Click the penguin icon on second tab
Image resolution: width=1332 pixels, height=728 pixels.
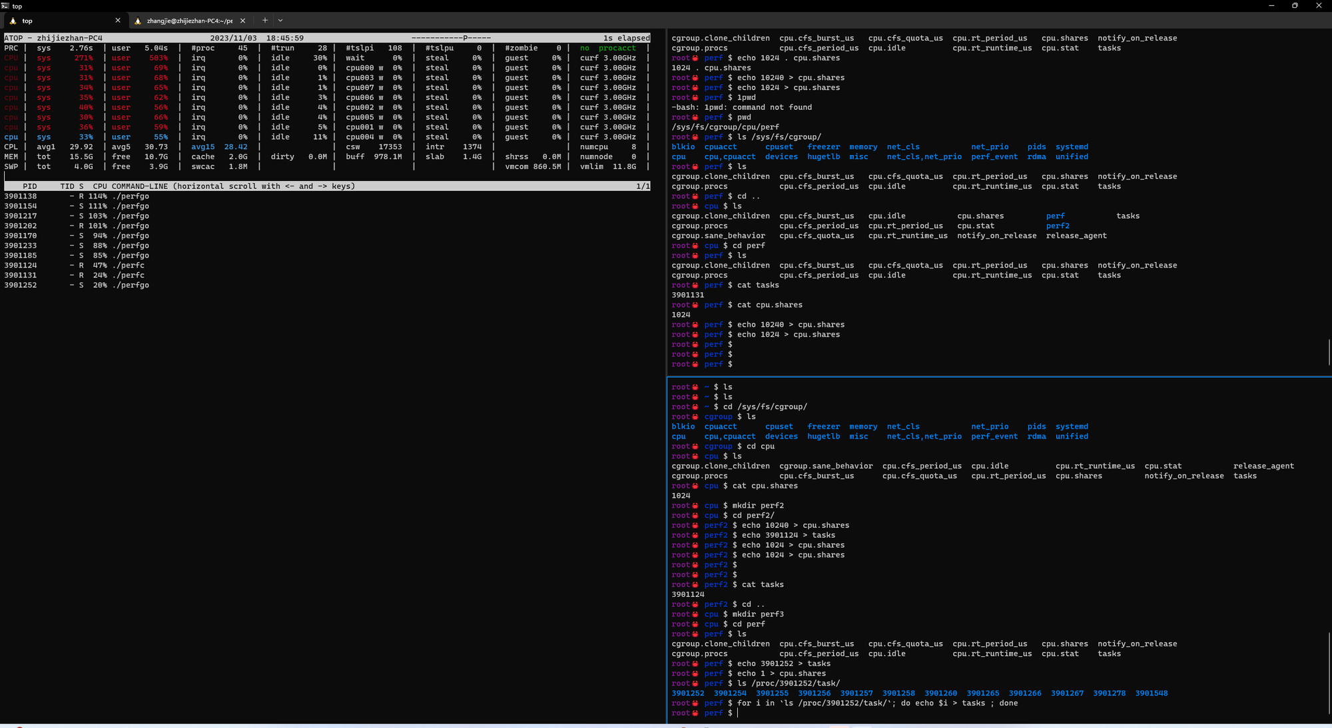138,21
